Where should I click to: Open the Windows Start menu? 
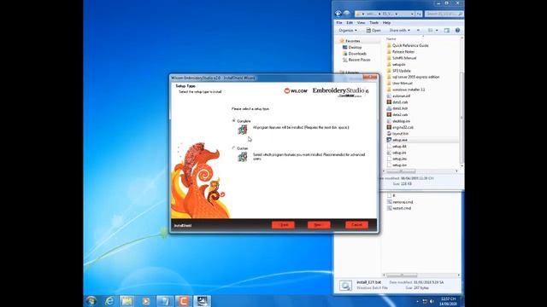coord(91,301)
